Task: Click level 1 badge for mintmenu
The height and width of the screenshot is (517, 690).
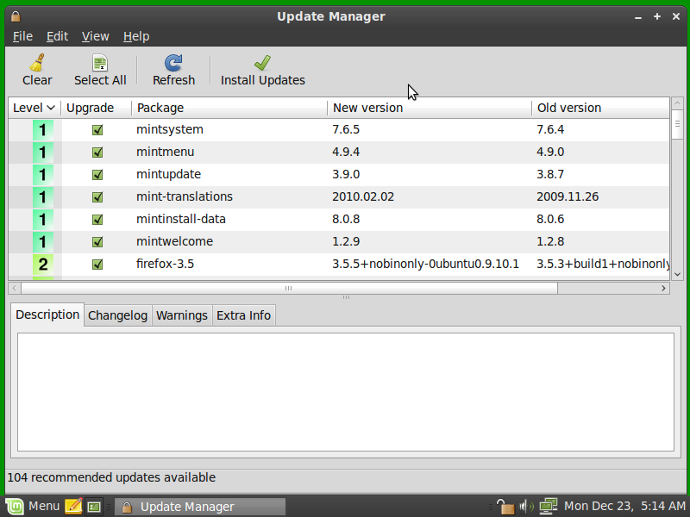Action: pyautogui.click(x=42, y=153)
